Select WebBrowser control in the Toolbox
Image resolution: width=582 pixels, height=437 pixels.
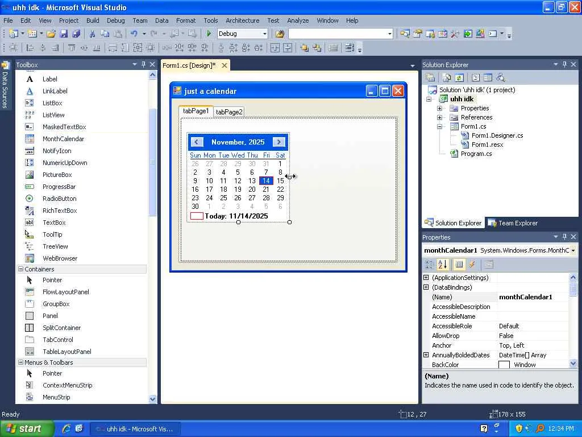(60, 258)
